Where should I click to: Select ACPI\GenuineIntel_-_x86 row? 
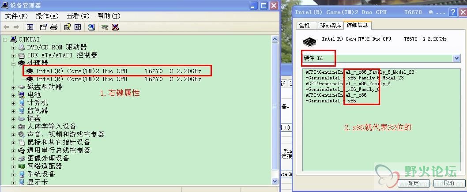tap(336, 95)
